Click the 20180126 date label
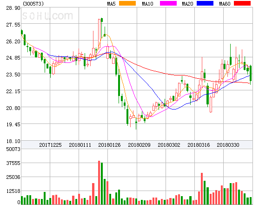 tap(109, 145)
